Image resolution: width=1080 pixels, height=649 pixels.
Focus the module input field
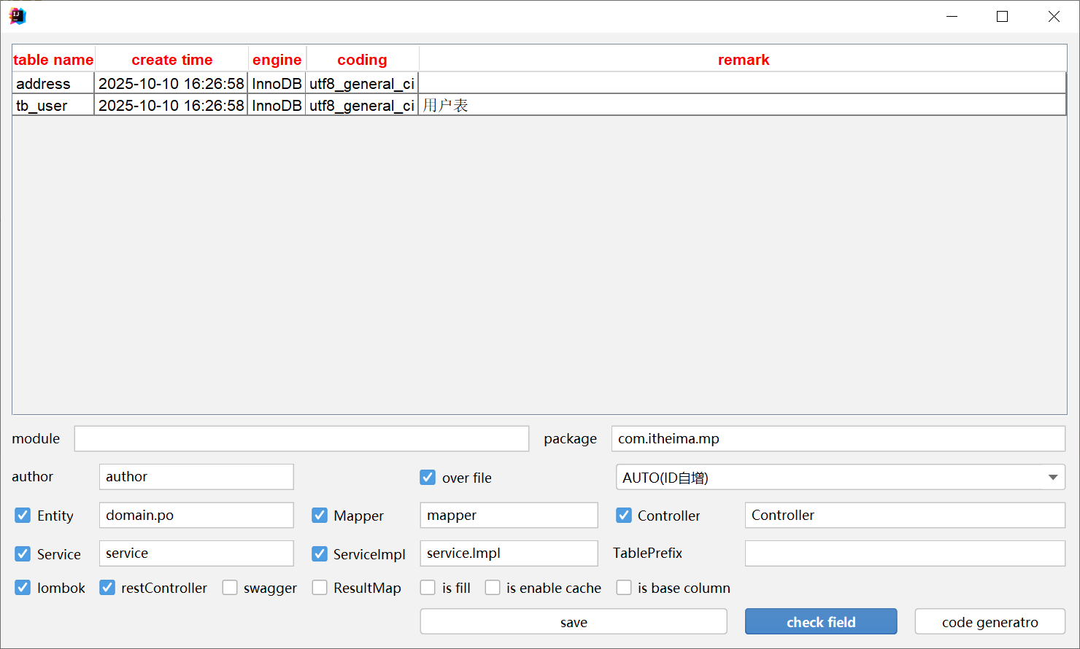tap(301, 439)
